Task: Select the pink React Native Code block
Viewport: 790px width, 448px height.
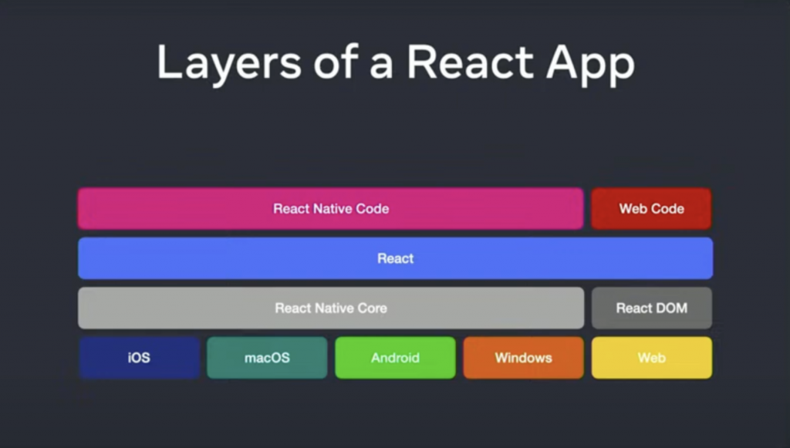Action: (x=331, y=209)
